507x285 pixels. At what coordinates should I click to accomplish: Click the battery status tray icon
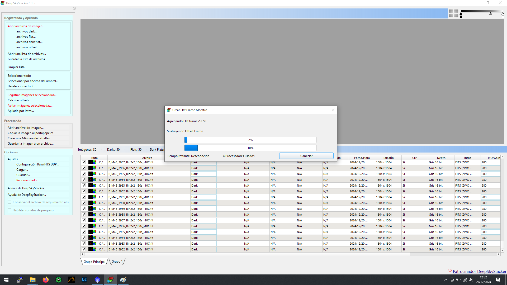pos(458,280)
